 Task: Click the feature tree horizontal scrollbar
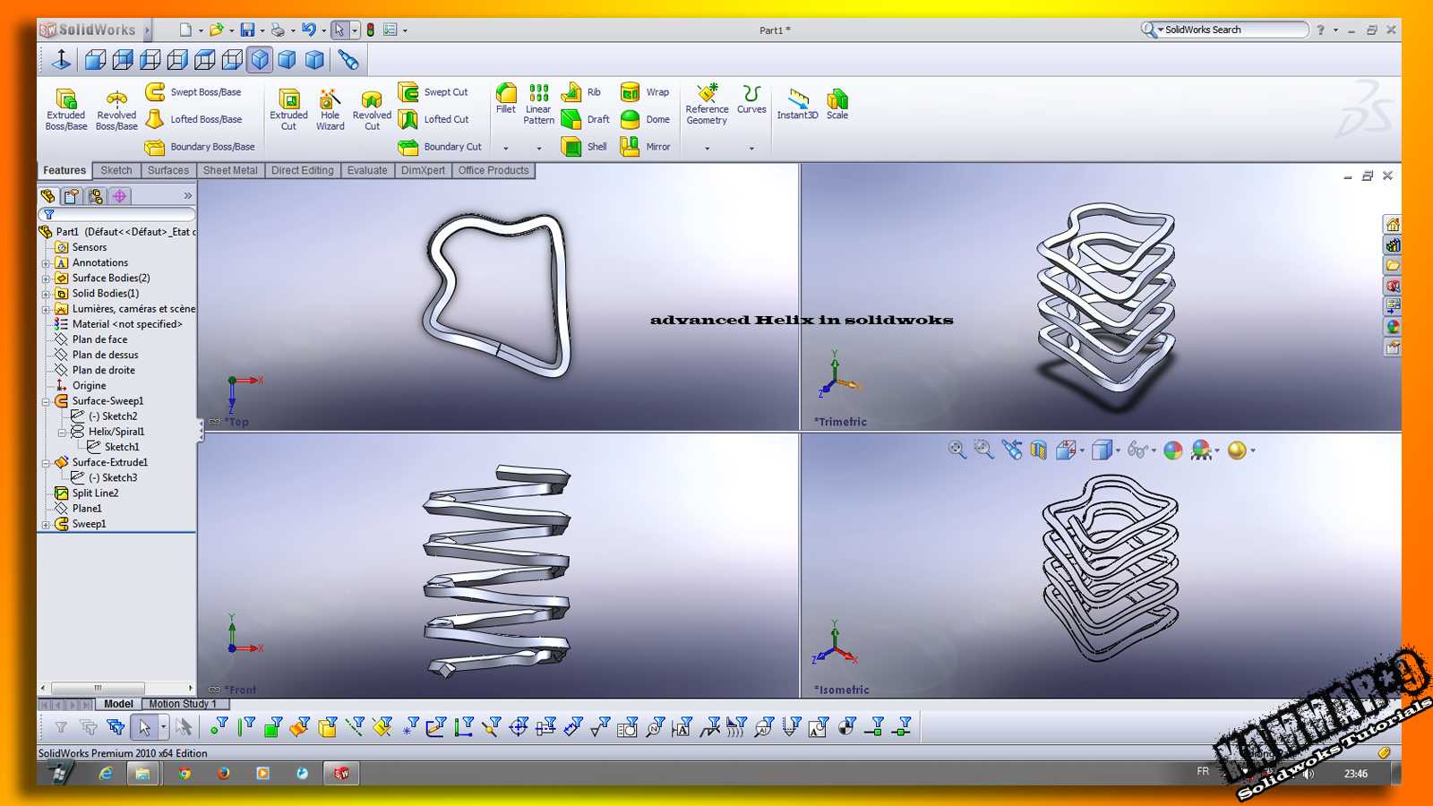click(x=99, y=688)
